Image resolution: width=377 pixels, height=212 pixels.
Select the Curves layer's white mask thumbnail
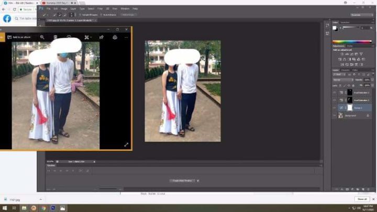click(350, 108)
